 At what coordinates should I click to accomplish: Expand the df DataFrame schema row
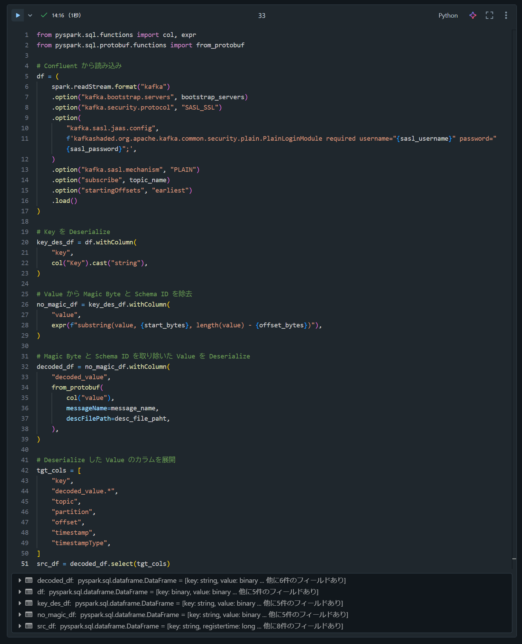(x=20, y=591)
